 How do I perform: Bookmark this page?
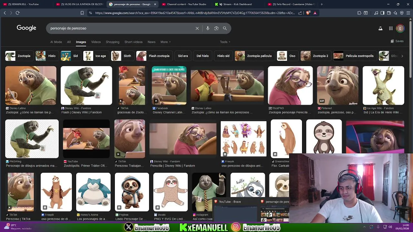tap(82, 13)
